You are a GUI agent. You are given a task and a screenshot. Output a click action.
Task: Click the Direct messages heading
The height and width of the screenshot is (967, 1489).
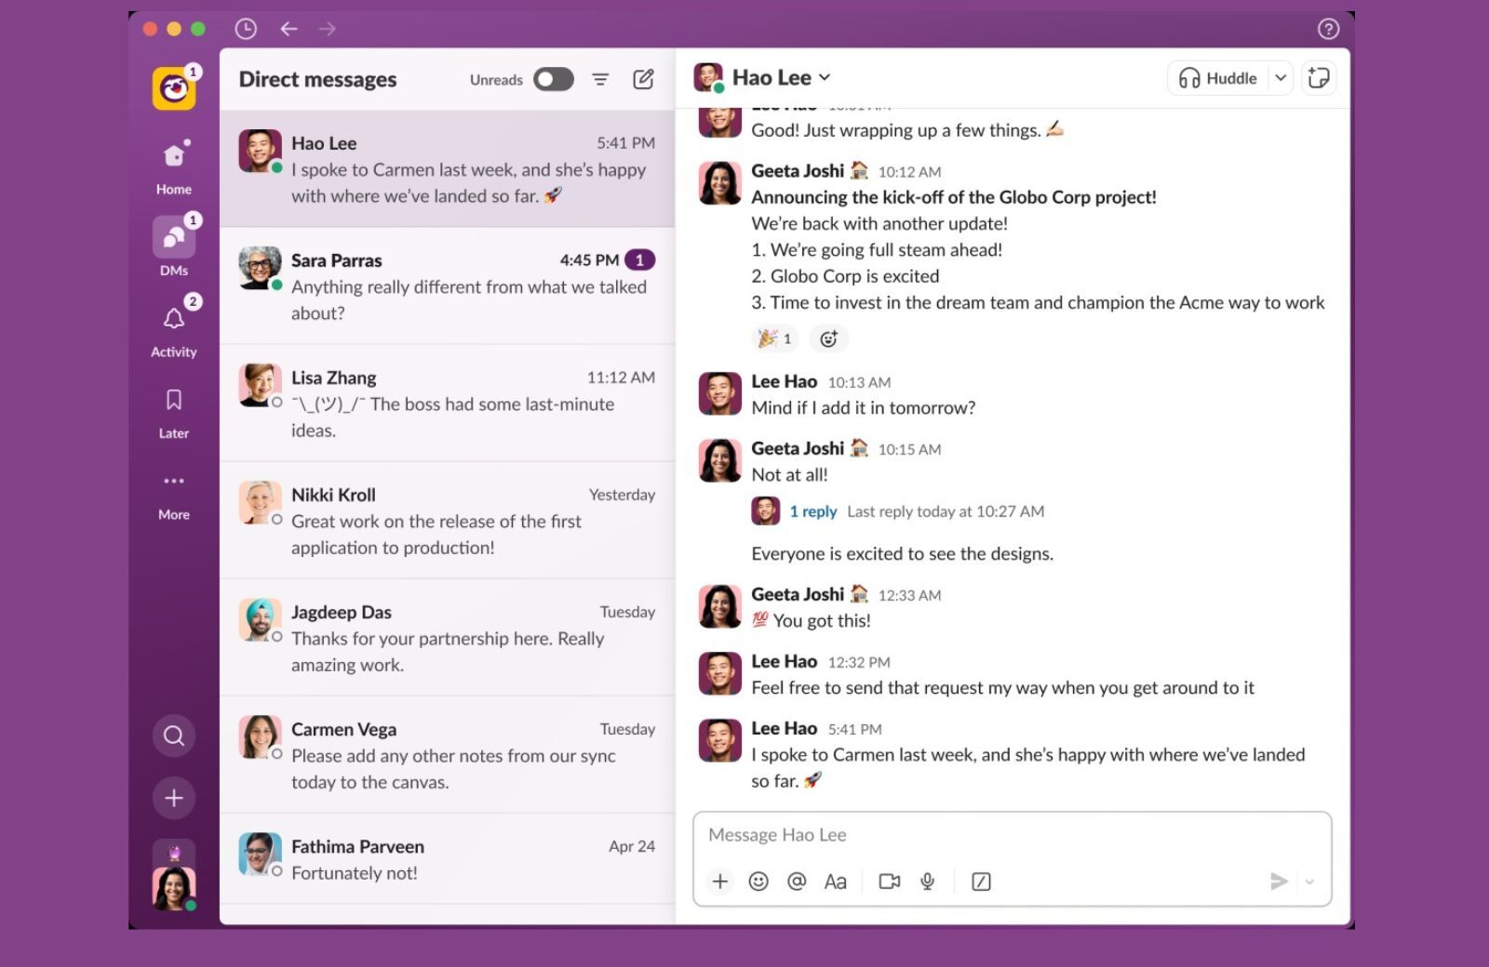click(317, 79)
